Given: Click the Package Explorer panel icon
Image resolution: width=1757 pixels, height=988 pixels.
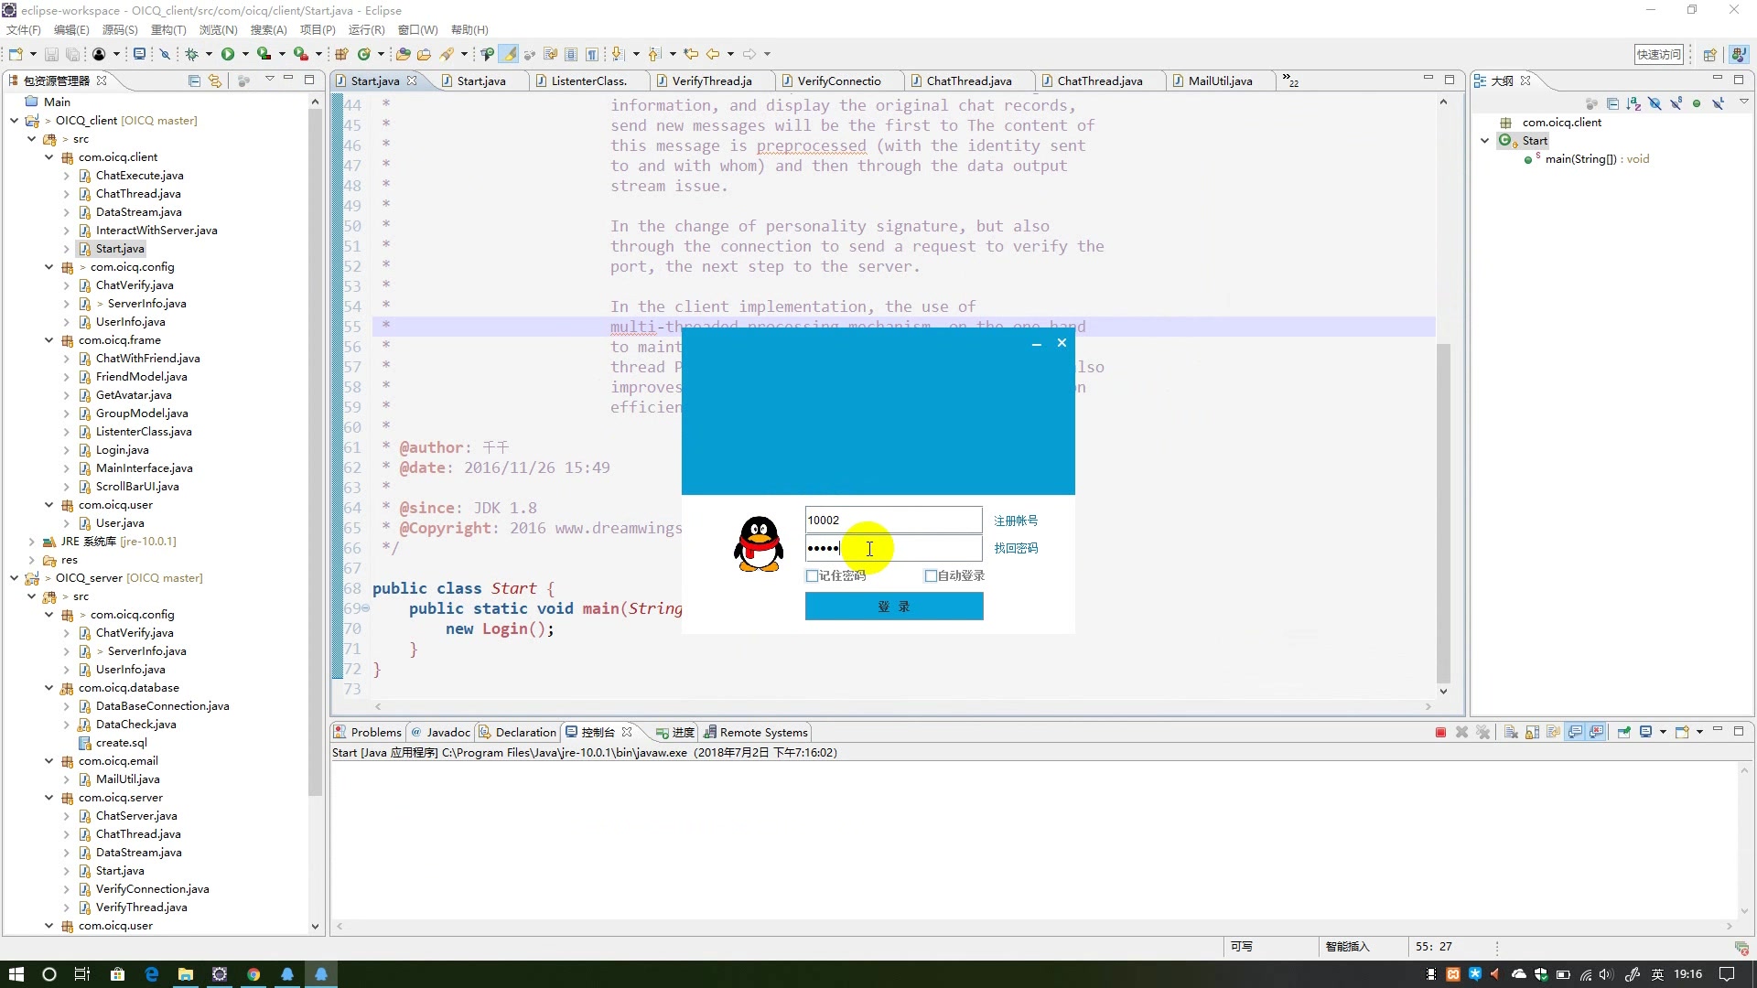Looking at the screenshot, I should 14,81.
